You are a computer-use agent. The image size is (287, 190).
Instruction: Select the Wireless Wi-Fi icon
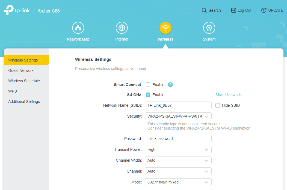coord(165,28)
